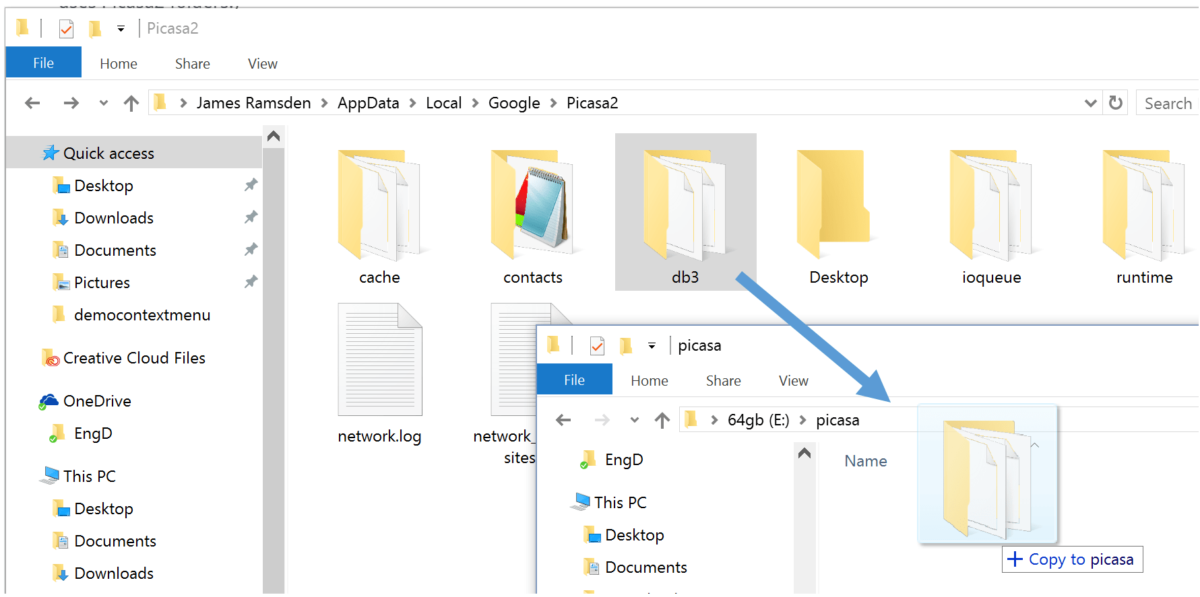Screen dimensions: 1200x597
Task: Open the File tab in picasa window
Action: 574,380
